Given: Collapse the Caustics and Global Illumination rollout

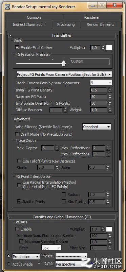Looking at the screenshot, I should 62,217.
